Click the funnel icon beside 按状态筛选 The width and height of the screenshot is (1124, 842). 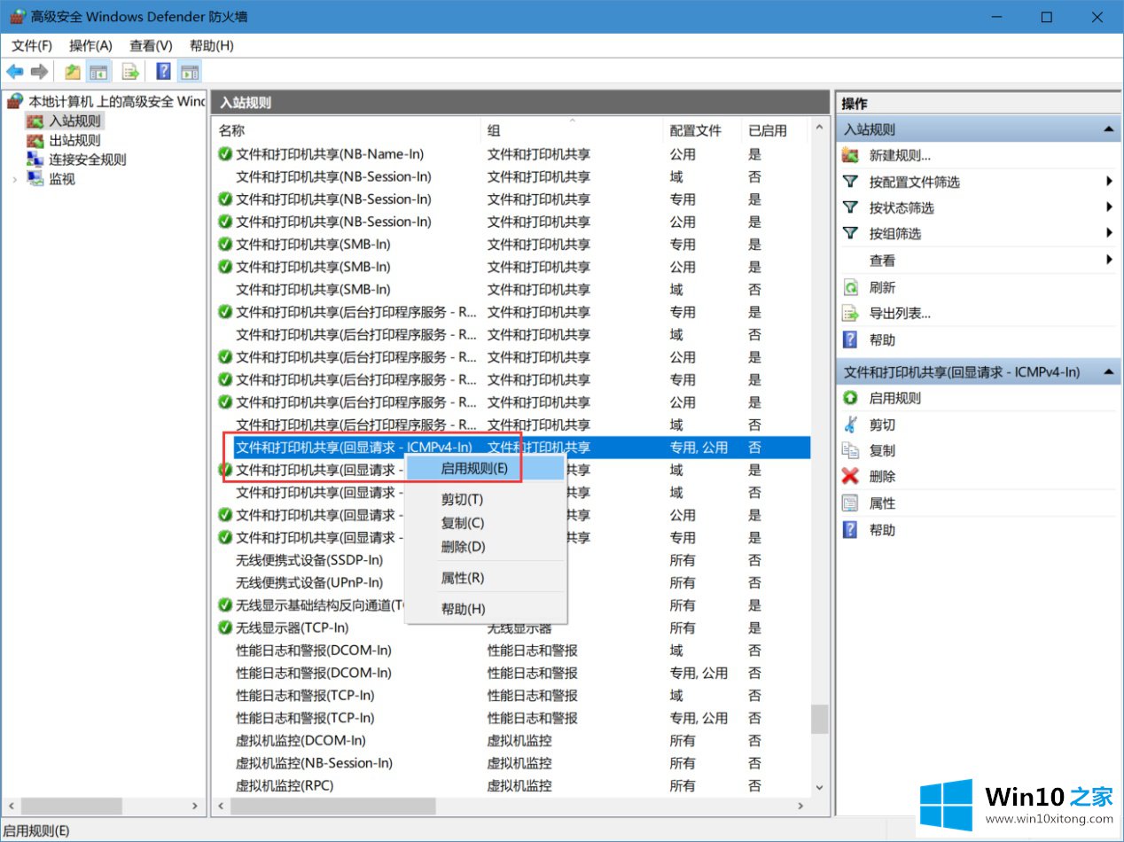pyautogui.click(x=851, y=207)
